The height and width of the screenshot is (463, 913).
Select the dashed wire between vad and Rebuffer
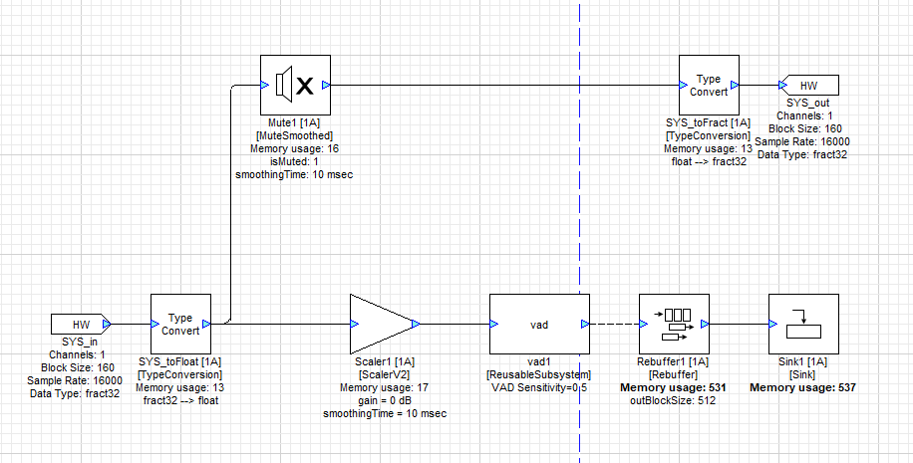tap(613, 324)
